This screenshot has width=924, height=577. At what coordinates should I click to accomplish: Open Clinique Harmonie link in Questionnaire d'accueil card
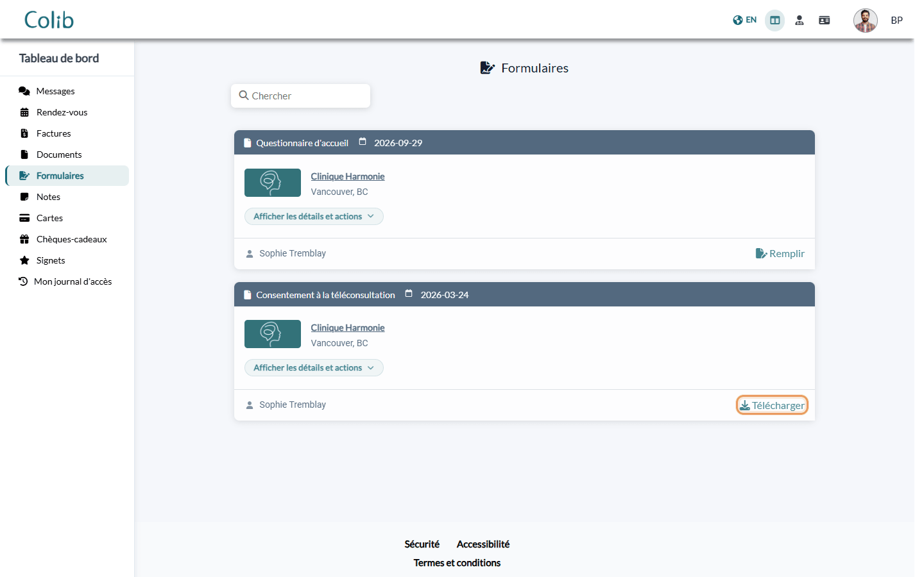[x=348, y=176]
